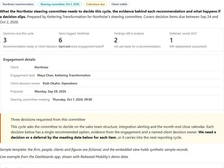Viewport: 224px width, 168px height.
Task: Click the large '6' items logged figure
Action: tap(60, 40)
